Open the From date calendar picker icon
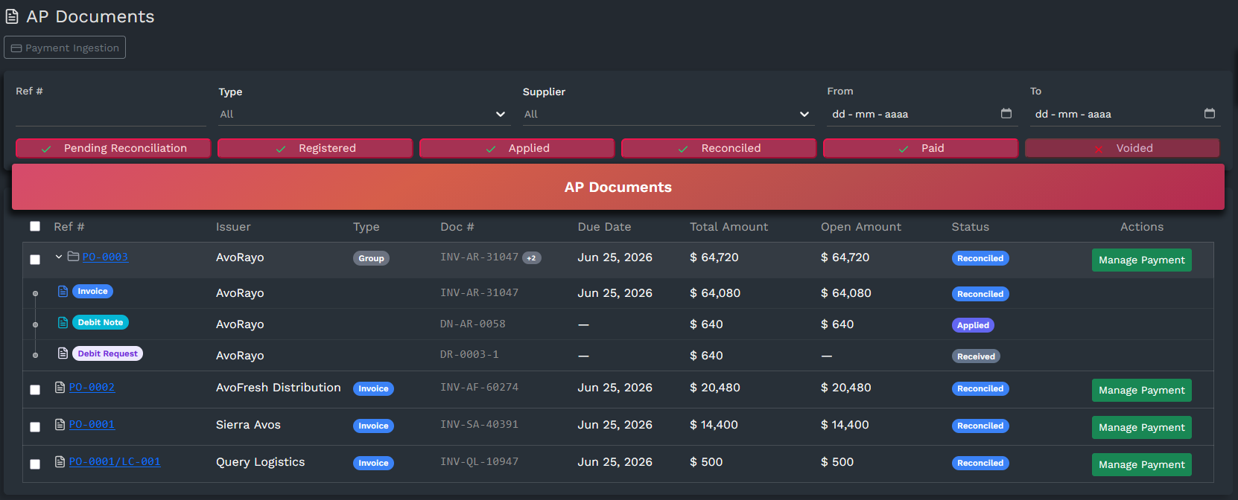The height and width of the screenshot is (500, 1238). [1006, 114]
